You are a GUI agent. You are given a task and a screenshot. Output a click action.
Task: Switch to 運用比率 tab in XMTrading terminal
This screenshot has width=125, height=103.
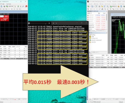(x=96, y=99)
